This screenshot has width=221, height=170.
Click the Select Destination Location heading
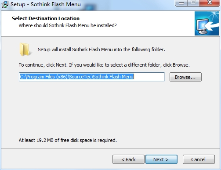(x=46, y=18)
